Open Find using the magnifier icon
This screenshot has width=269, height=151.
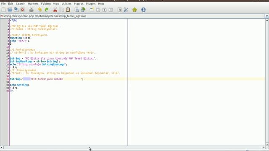tap(76, 10)
